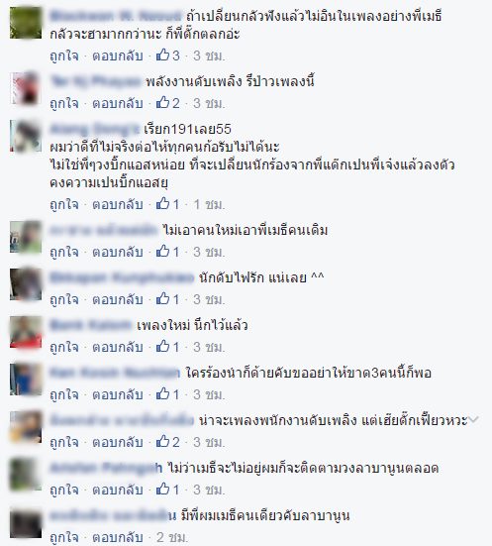Open the 2 ชม. timestamp of last comment

[172, 537]
